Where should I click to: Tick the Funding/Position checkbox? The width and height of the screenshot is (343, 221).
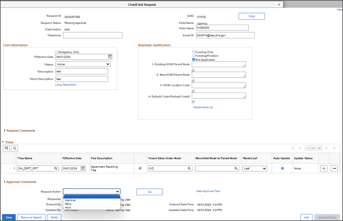point(194,55)
